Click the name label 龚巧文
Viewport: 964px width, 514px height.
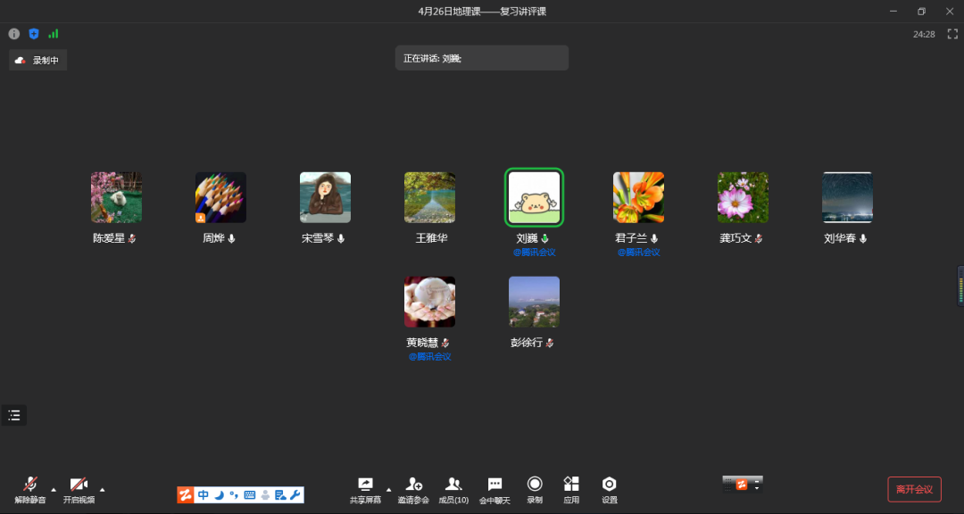[x=735, y=238]
